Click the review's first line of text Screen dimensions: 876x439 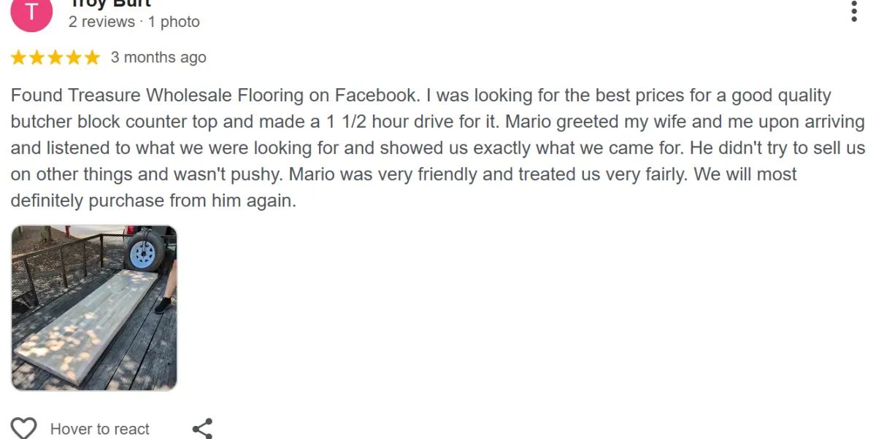[420, 96]
